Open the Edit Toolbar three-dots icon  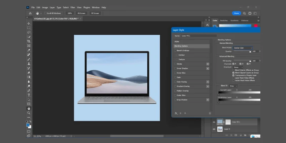pos(29,117)
